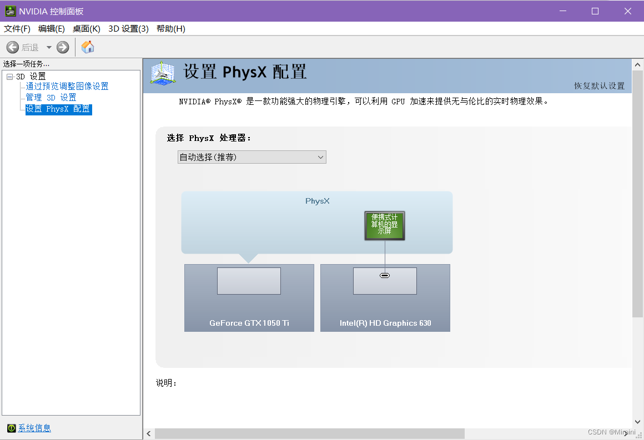Click the system information icon at bottom left
Screen dimensions: 644x440
(12, 428)
